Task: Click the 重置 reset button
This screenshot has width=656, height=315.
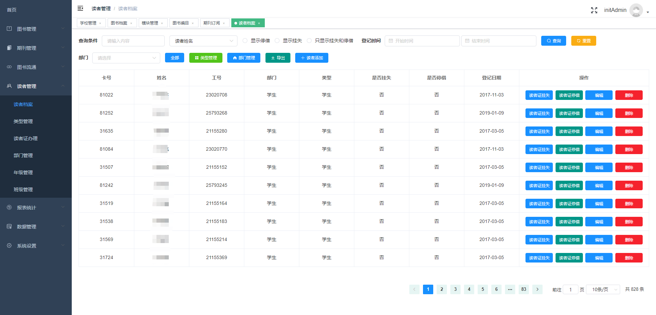Action: pos(584,41)
